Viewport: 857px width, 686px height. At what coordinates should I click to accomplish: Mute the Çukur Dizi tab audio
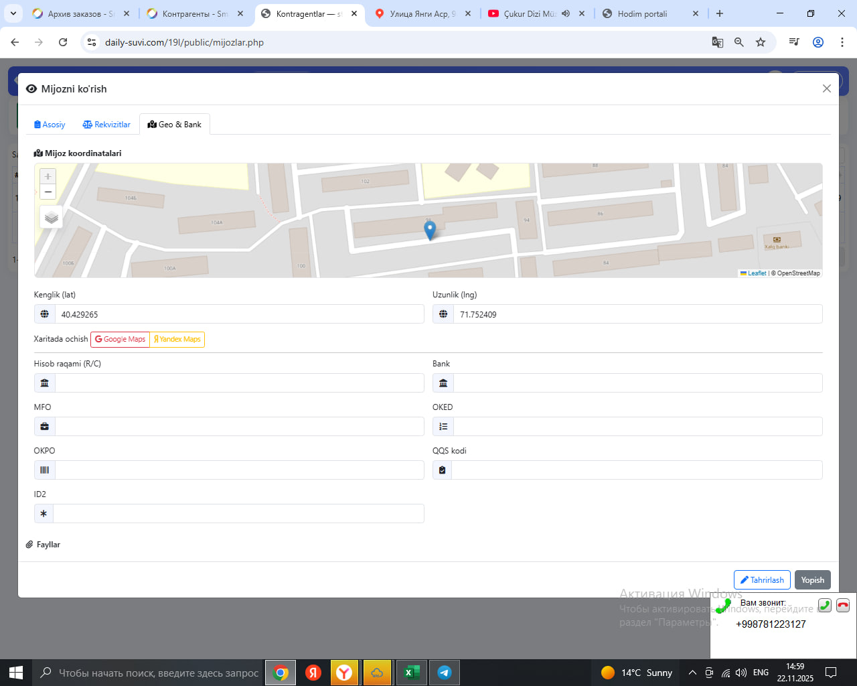pyautogui.click(x=566, y=13)
